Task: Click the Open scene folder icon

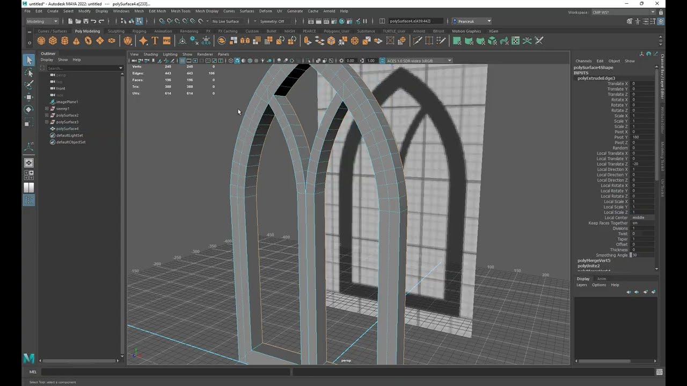Action: (x=78, y=21)
